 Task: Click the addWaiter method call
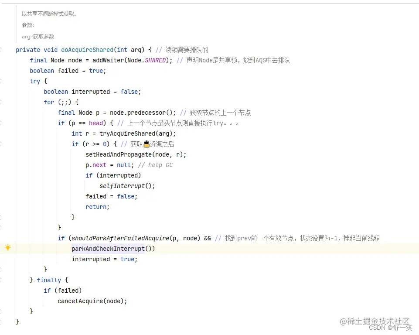[108, 61]
